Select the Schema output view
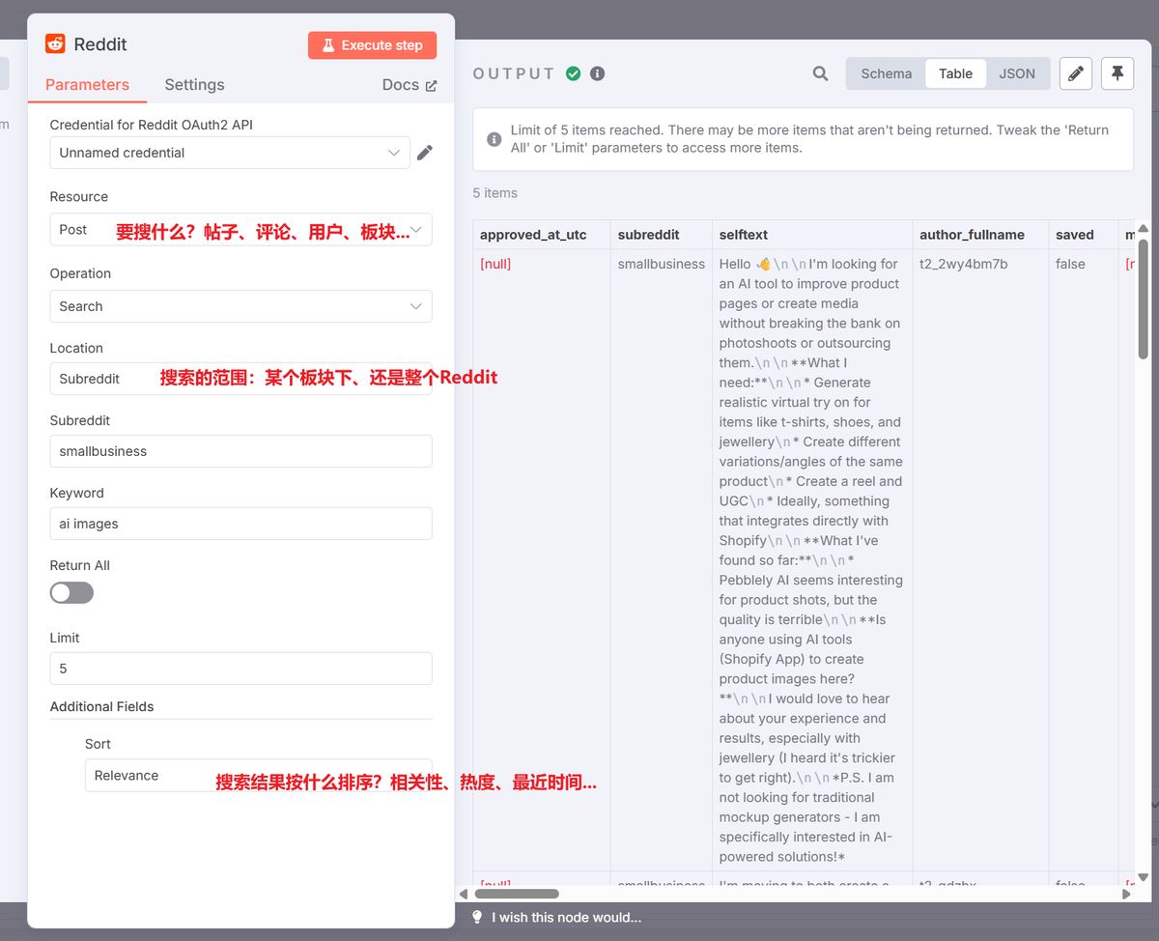The height and width of the screenshot is (941, 1159). click(x=885, y=73)
